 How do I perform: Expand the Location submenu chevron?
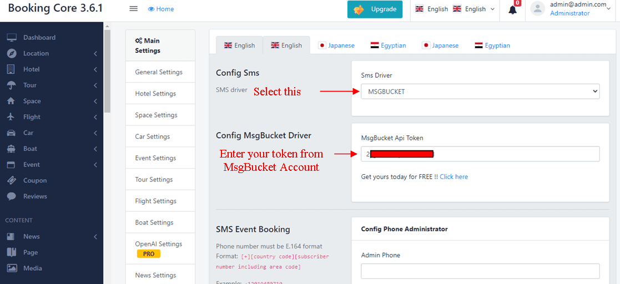coord(95,54)
